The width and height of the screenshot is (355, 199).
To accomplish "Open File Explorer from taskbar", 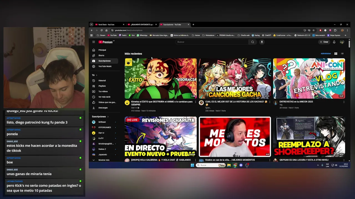I will click(x=229, y=165).
